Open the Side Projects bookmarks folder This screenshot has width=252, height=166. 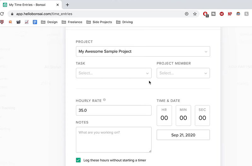[x=99, y=22]
